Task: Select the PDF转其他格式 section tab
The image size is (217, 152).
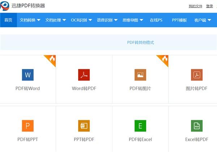Action: click(140, 42)
